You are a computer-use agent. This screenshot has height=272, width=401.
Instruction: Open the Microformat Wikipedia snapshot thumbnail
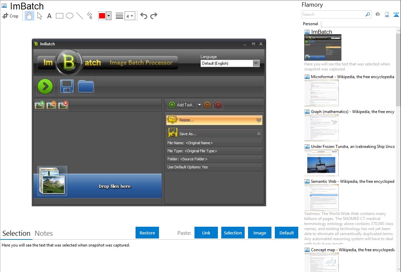pos(321,93)
